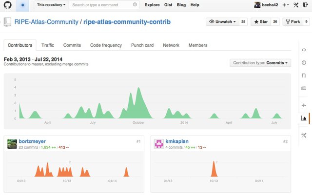Open the create new plus menu

(x=285, y=5)
